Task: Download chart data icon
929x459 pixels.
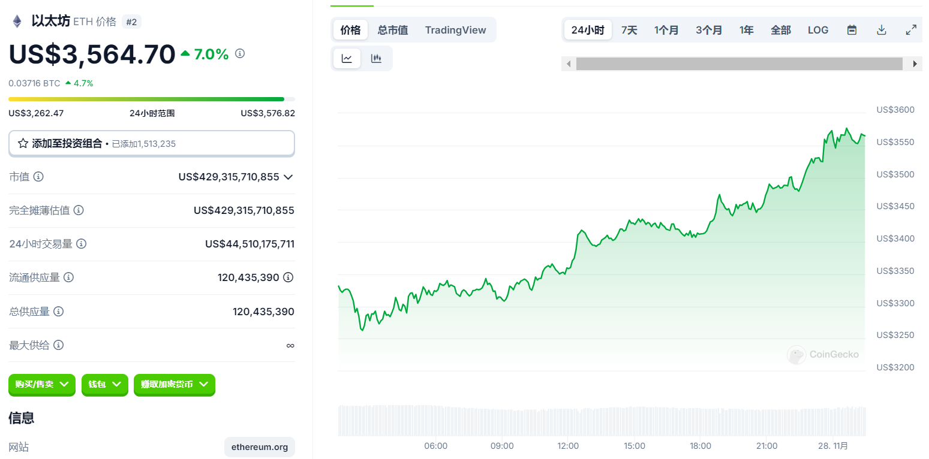Action: 882,30
